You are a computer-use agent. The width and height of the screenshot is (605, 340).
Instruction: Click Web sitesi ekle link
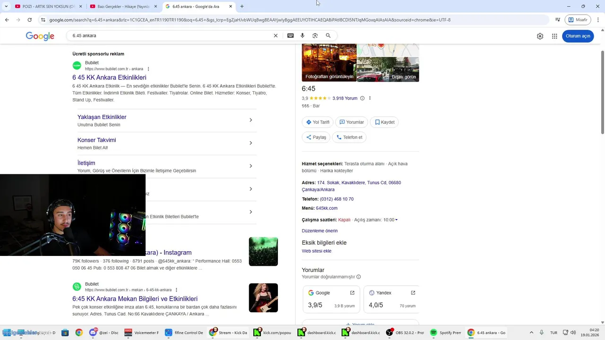pos(317,251)
